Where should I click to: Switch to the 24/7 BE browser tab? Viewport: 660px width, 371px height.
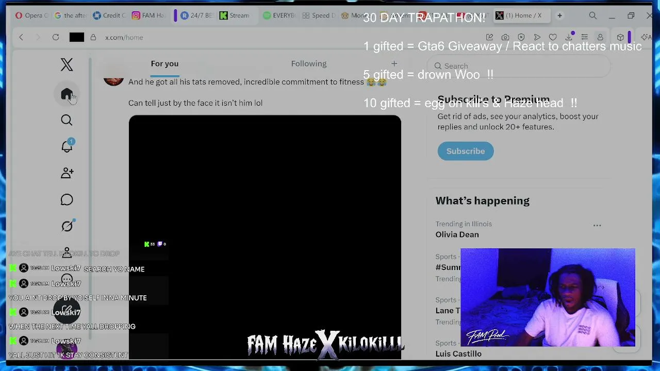[196, 15]
